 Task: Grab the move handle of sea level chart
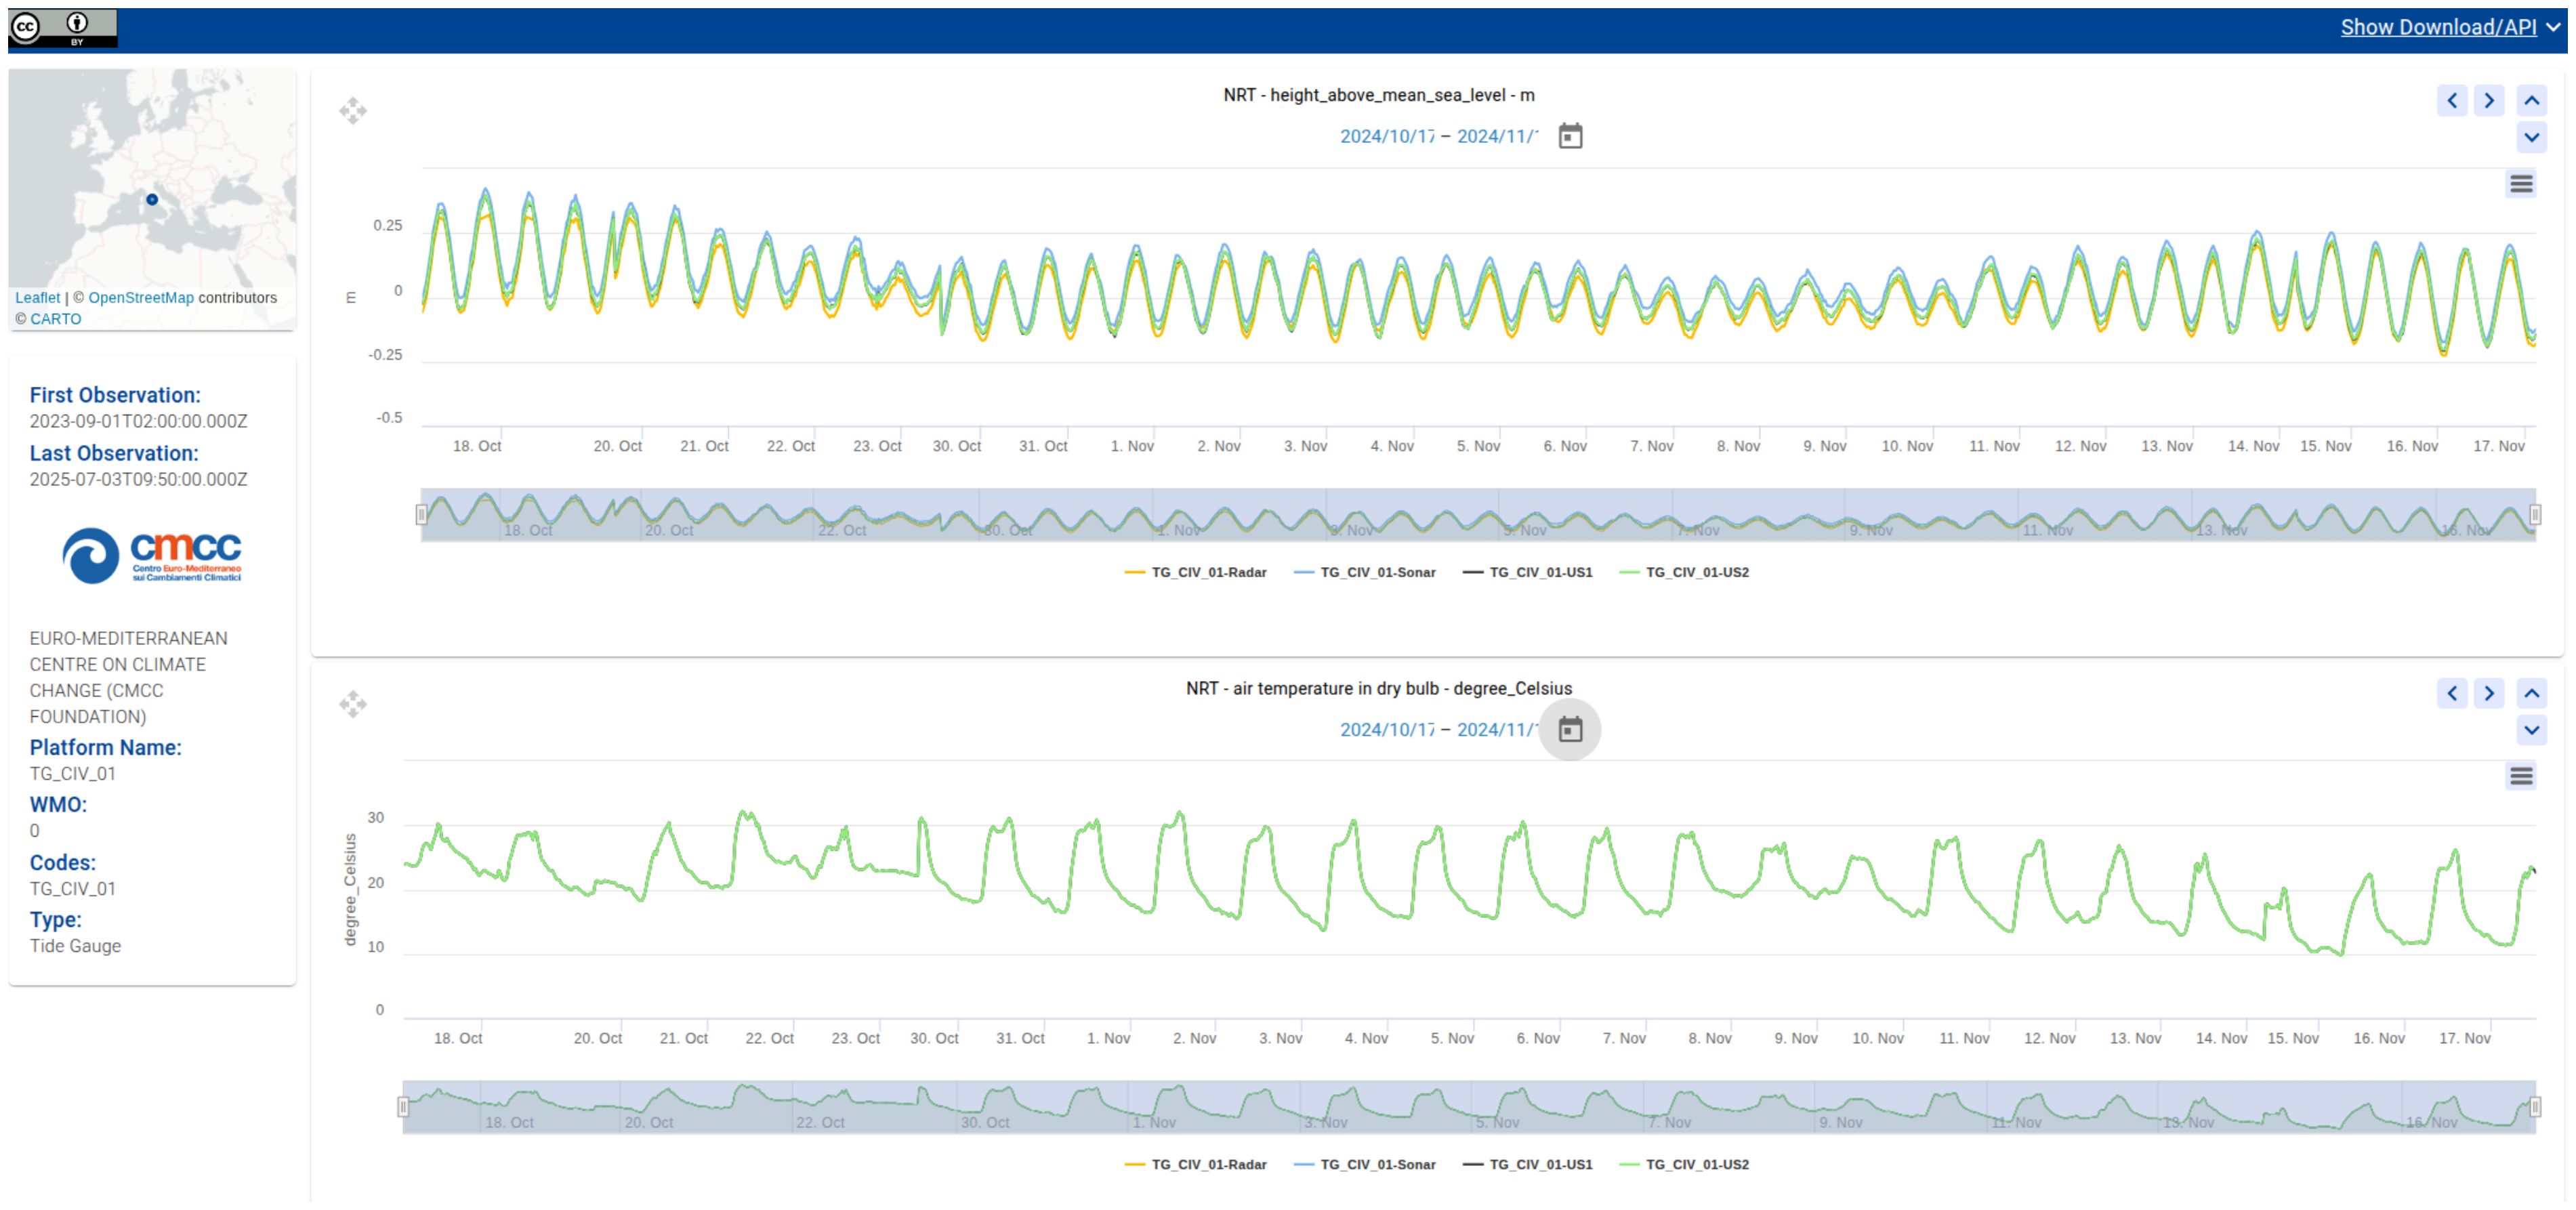(x=353, y=110)
